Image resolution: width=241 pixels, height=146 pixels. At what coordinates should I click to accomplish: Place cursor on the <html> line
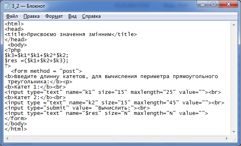(14, 24)
